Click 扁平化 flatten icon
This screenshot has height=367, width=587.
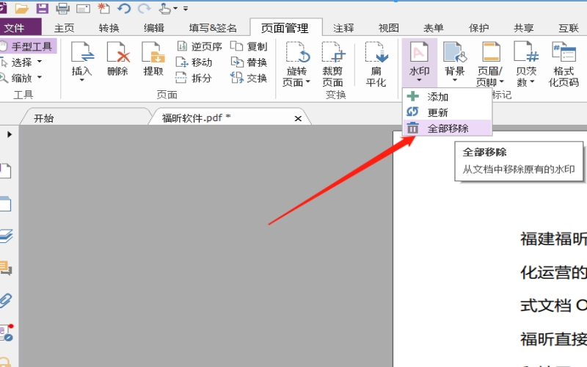(376, 64)
